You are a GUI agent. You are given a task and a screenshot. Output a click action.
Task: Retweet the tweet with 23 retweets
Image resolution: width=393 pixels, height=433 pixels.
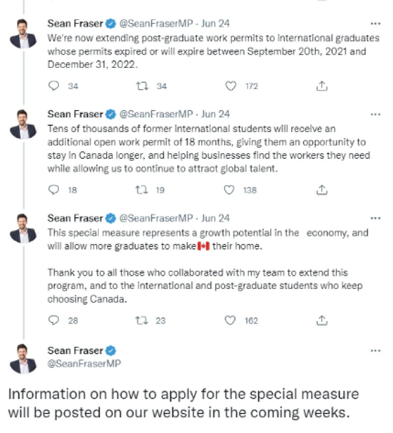click(142, 320)
